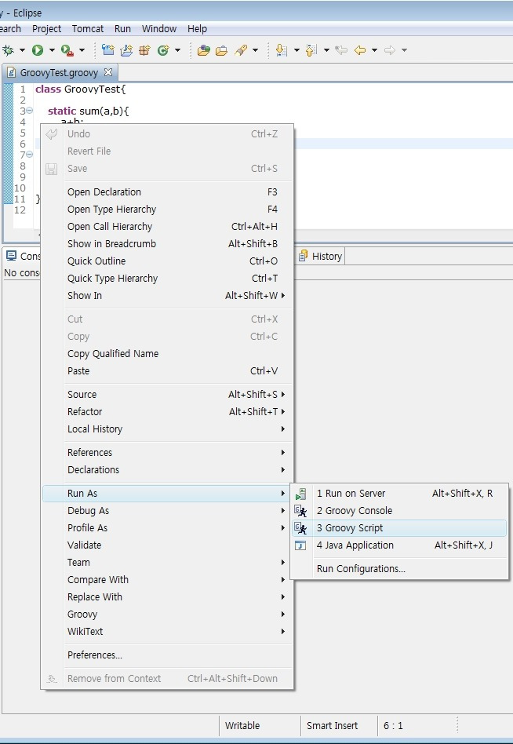Select Show in Breadcrumb menu entry
The height and width of the screenshot is (744, 513).
pyautogui.click(x=167, y=243)
